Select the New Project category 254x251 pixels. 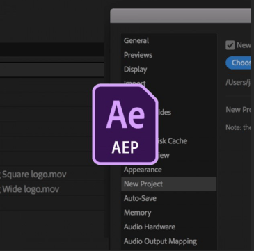click(x=168, y=184)
